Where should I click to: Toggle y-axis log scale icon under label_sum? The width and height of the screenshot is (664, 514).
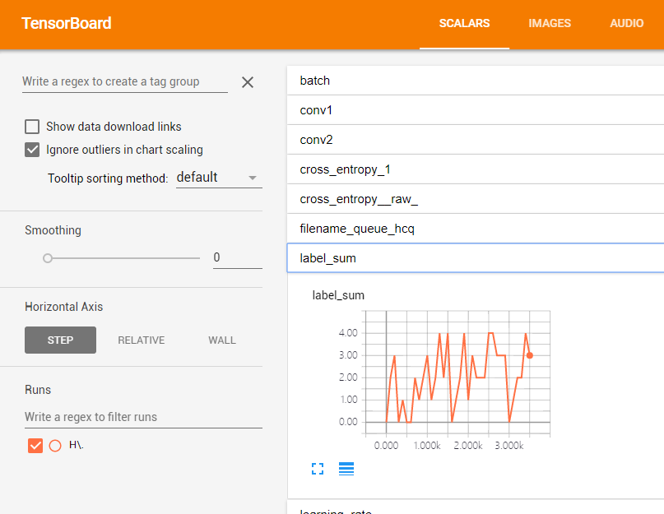(x=346, y=469)
